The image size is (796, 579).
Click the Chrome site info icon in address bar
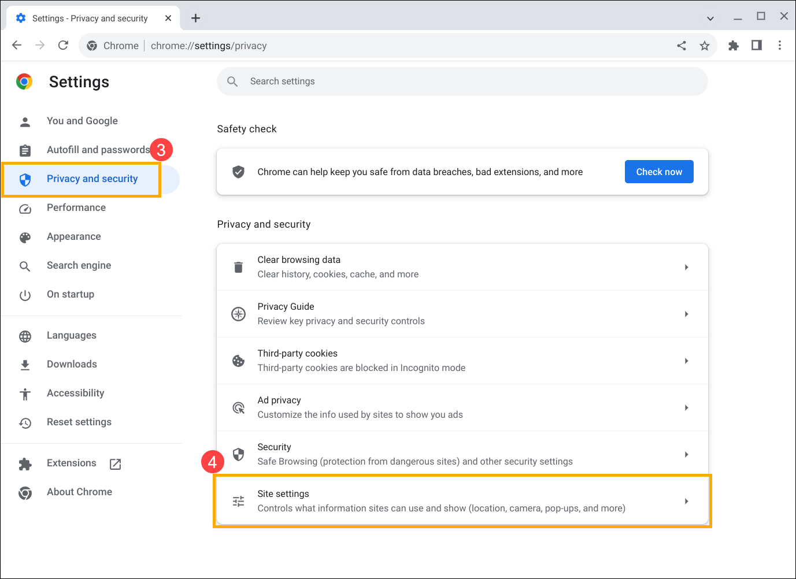tap(92, 46)
